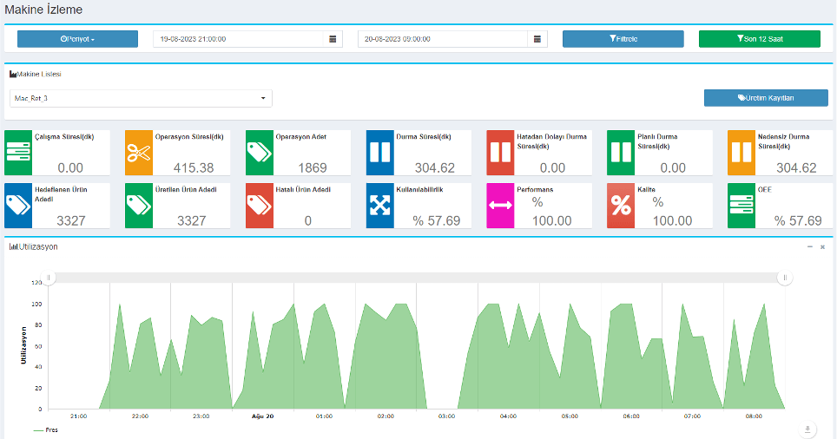Click the Üretilen Ürün Adedi green tag icon
The image size is (837, 439).
point(139,206)
